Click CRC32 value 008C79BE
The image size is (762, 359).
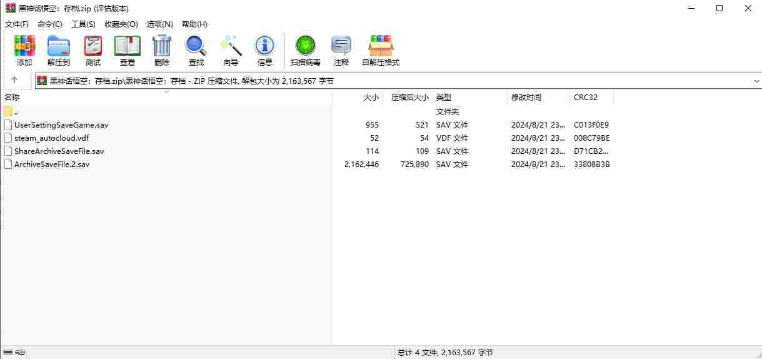point(592,138)
